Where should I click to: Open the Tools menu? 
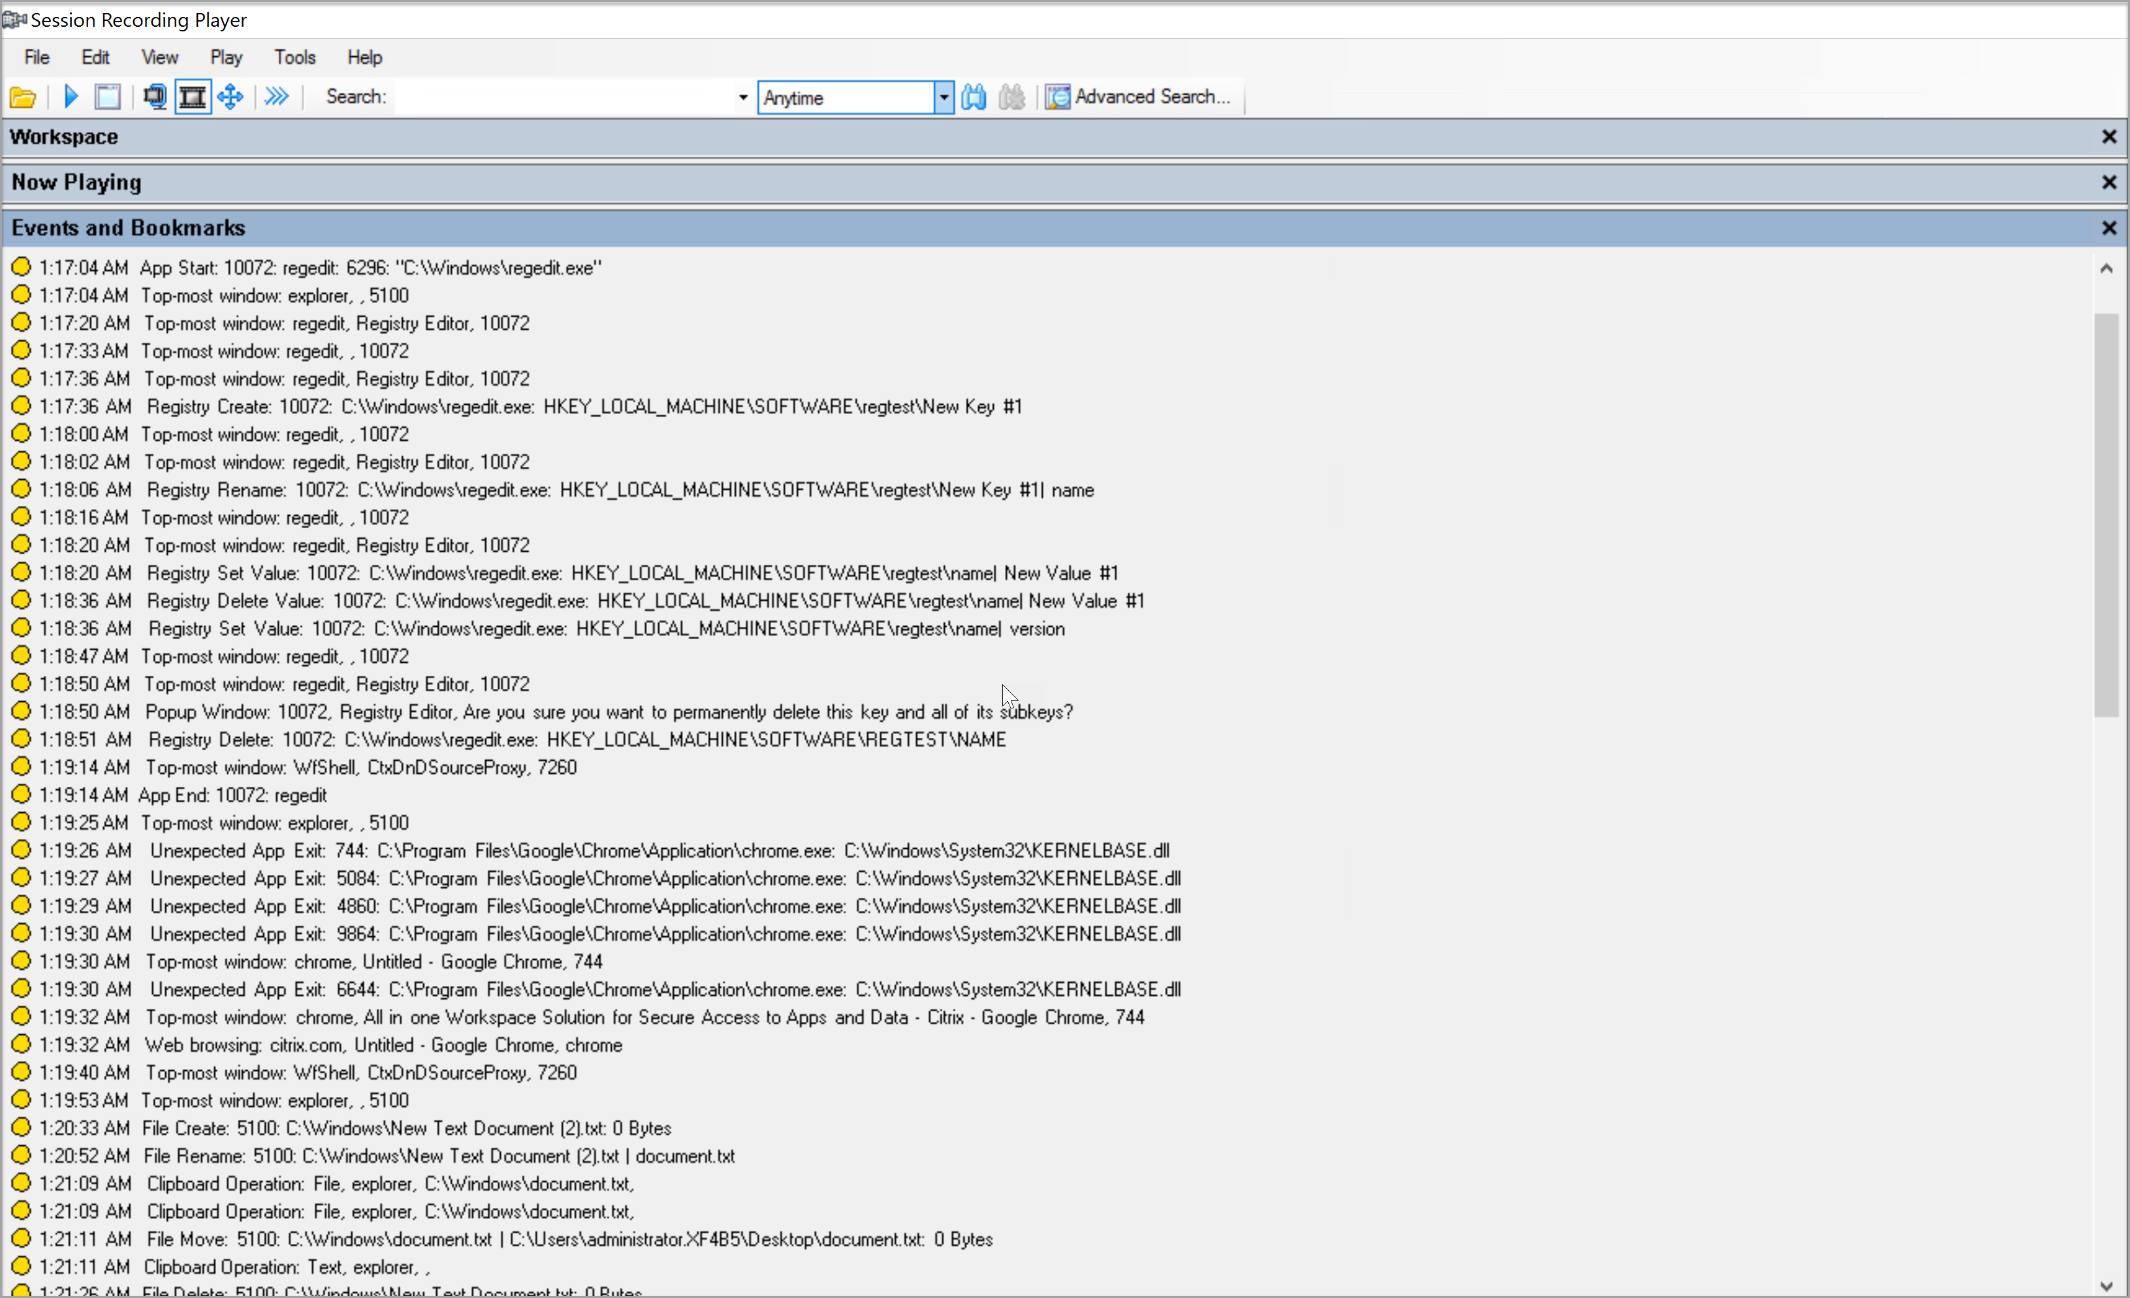(294, 57)
